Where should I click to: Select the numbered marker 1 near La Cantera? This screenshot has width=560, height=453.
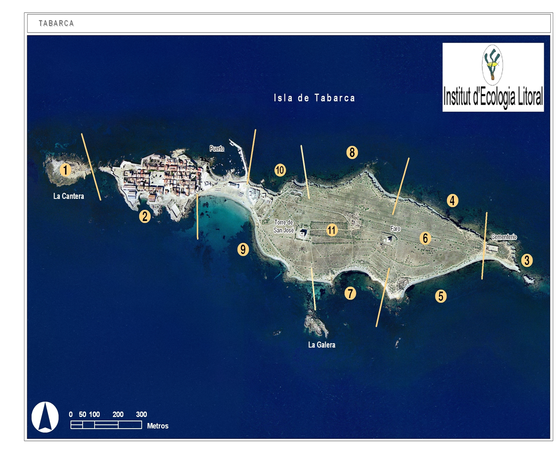tap(65, 170)
